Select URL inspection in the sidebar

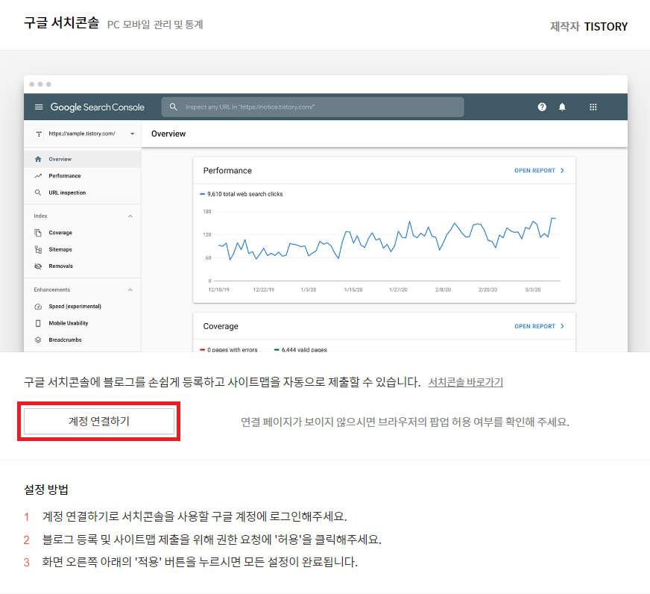pos(82,193)
